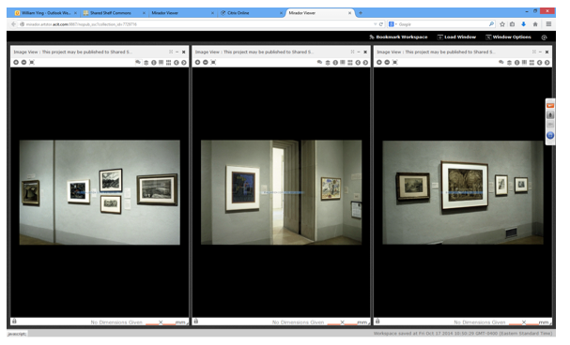Image resolution: width=570 pixels, height=345 pixels.
Task: Open annotations icon in left image window
Action: point(138,63)
